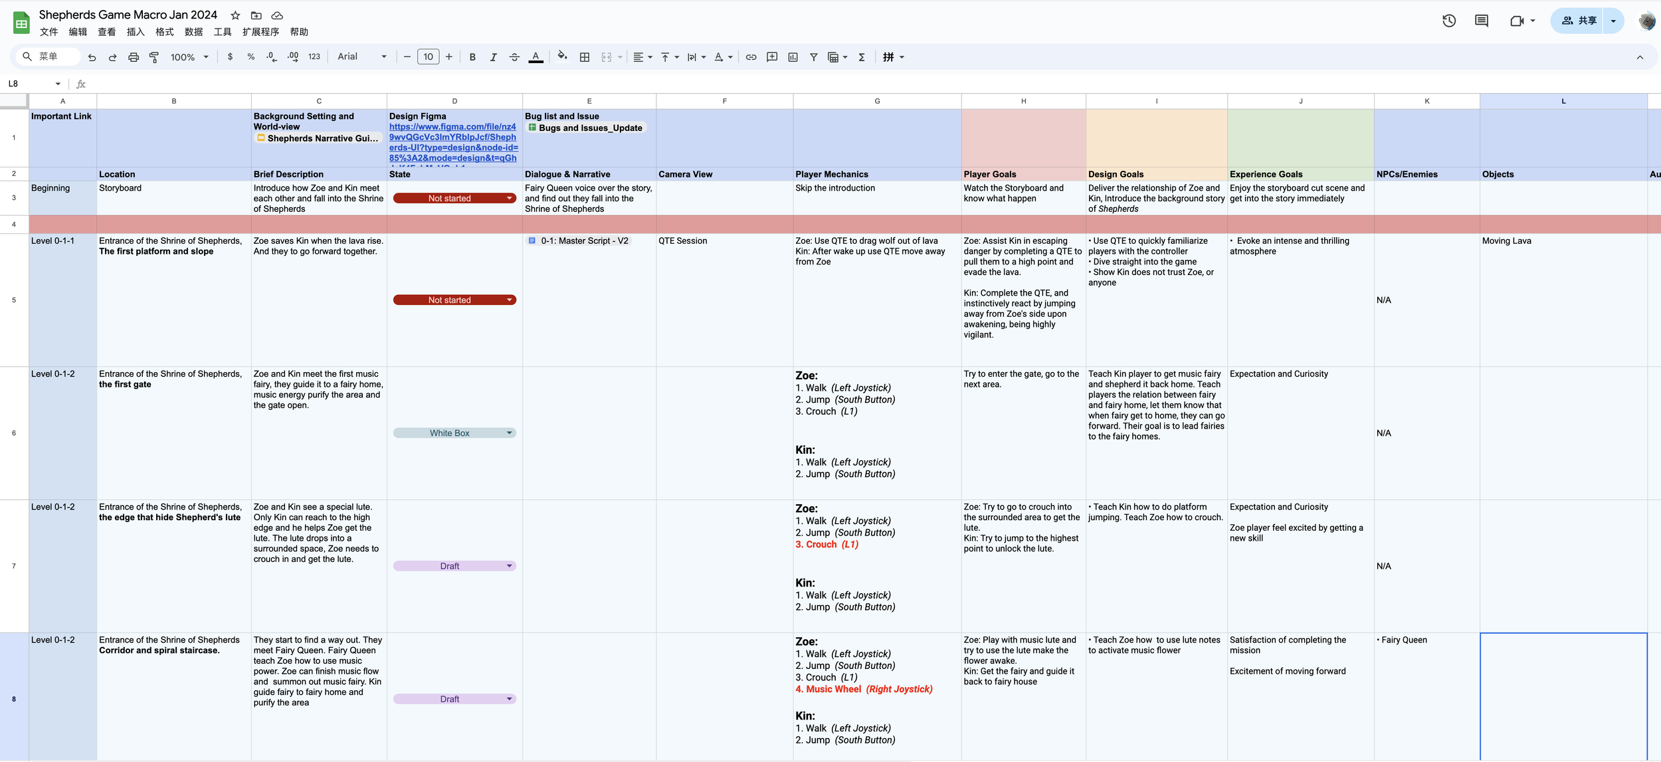The height and width of the screenshot is (762, 1661).
Task: Toggle strikethrough formatting
Action: (x=514, y=57)
